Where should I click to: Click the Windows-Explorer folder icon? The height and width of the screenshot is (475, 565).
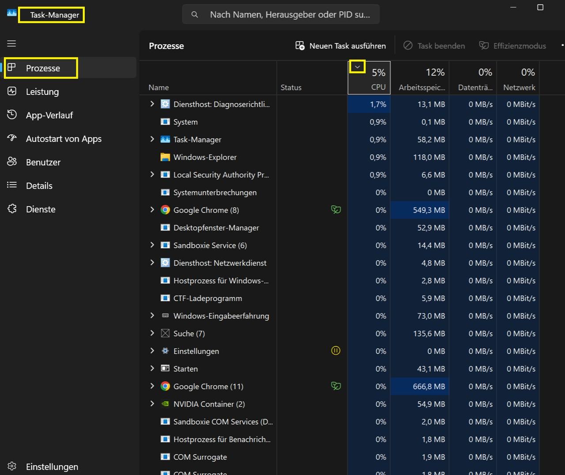[x=165, y=157]
